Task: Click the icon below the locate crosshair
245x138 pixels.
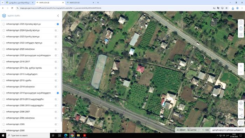Action: [241, 109]
